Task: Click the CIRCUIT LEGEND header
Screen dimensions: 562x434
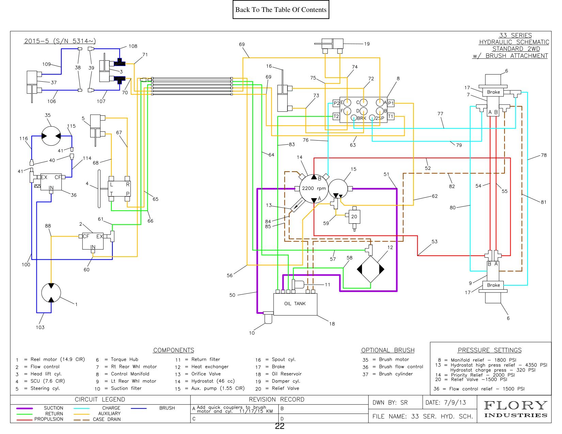Action: point(100,399)
